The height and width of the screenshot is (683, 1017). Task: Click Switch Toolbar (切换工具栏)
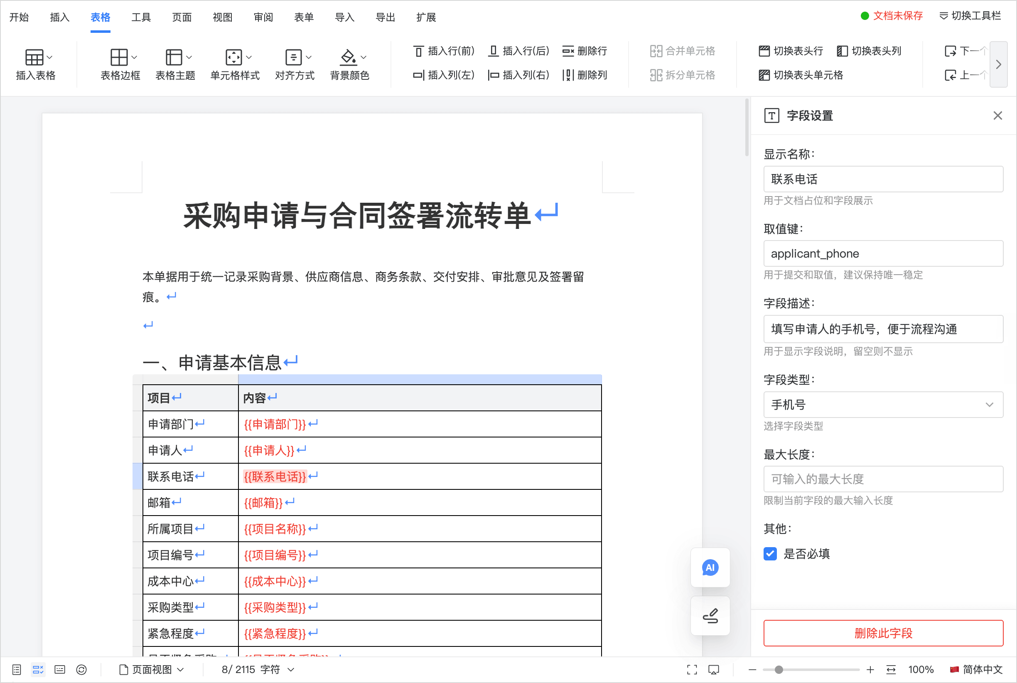tap(970, 16)
